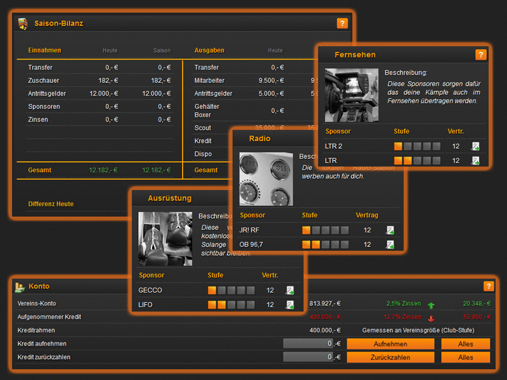
Task: Click the contract icon for radio sponsor JR! RF
Action: click(390, 230)
